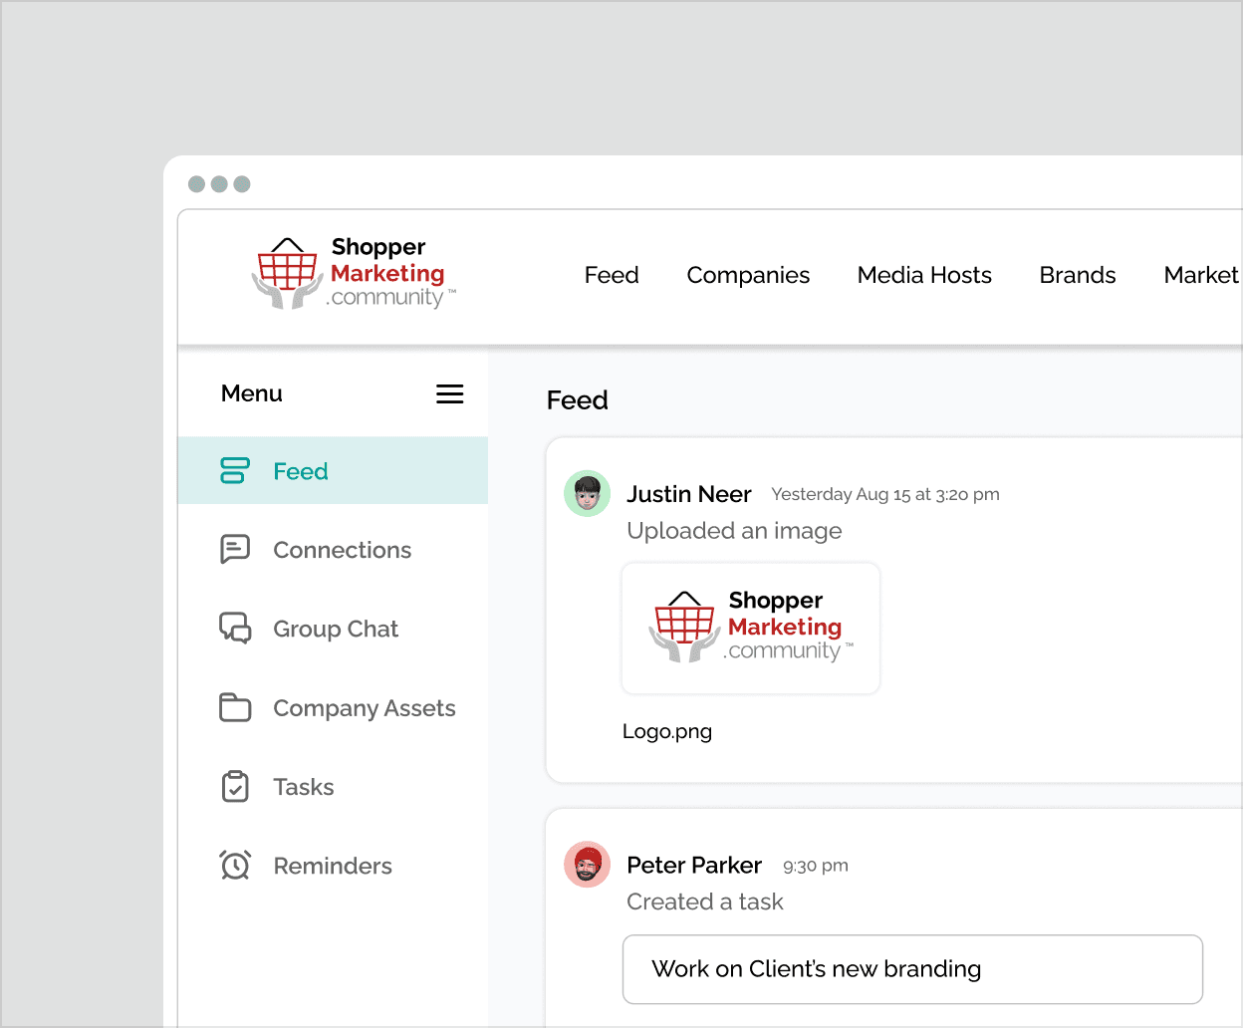Image resolution: width=1243 pixels, height=1028 pixels.
Task: Click the '9:30 pm' timestamp
Action: pos(816,866)
